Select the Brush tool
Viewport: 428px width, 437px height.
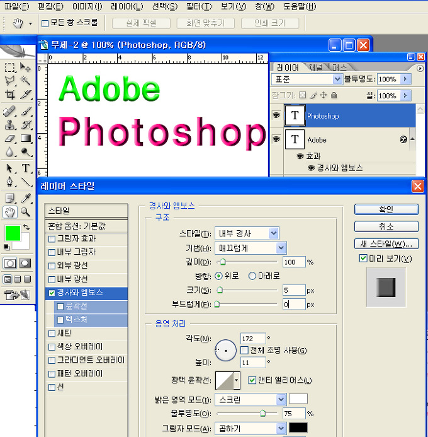pyautogui.click(x=25, y=112)
